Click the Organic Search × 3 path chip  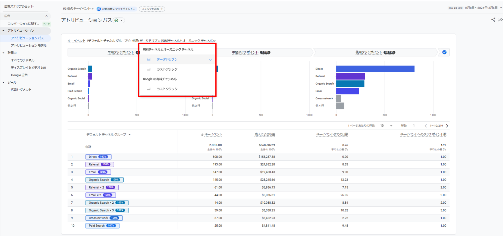coord(107,210)
